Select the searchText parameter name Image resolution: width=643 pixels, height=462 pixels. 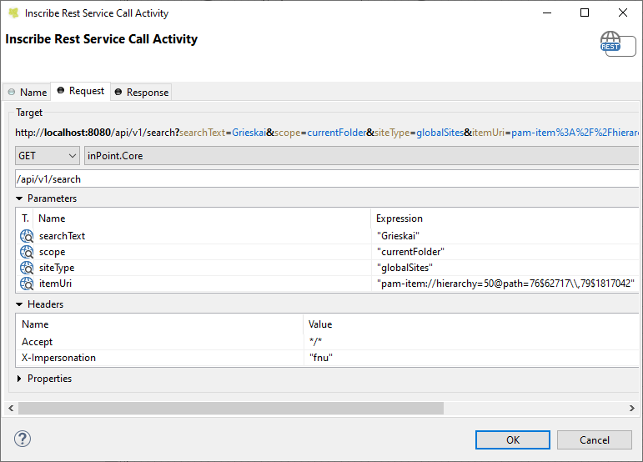(x=62, y=236)
